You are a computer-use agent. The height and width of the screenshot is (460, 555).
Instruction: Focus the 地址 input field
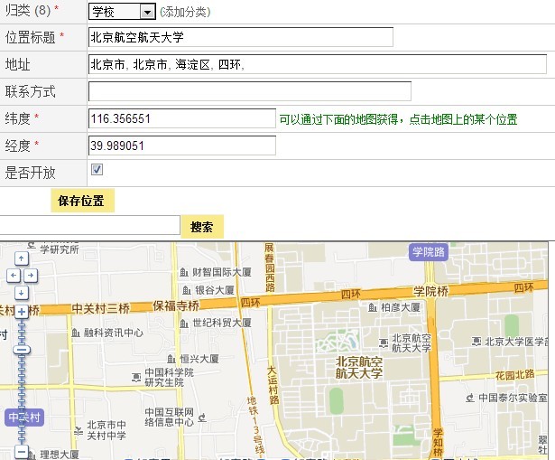(318, 64)
